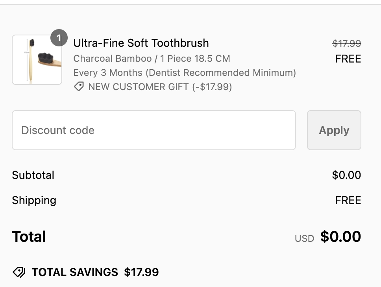381x287 pixels.
Task: Focus the Discount code input field
Action: pos(154,130)
